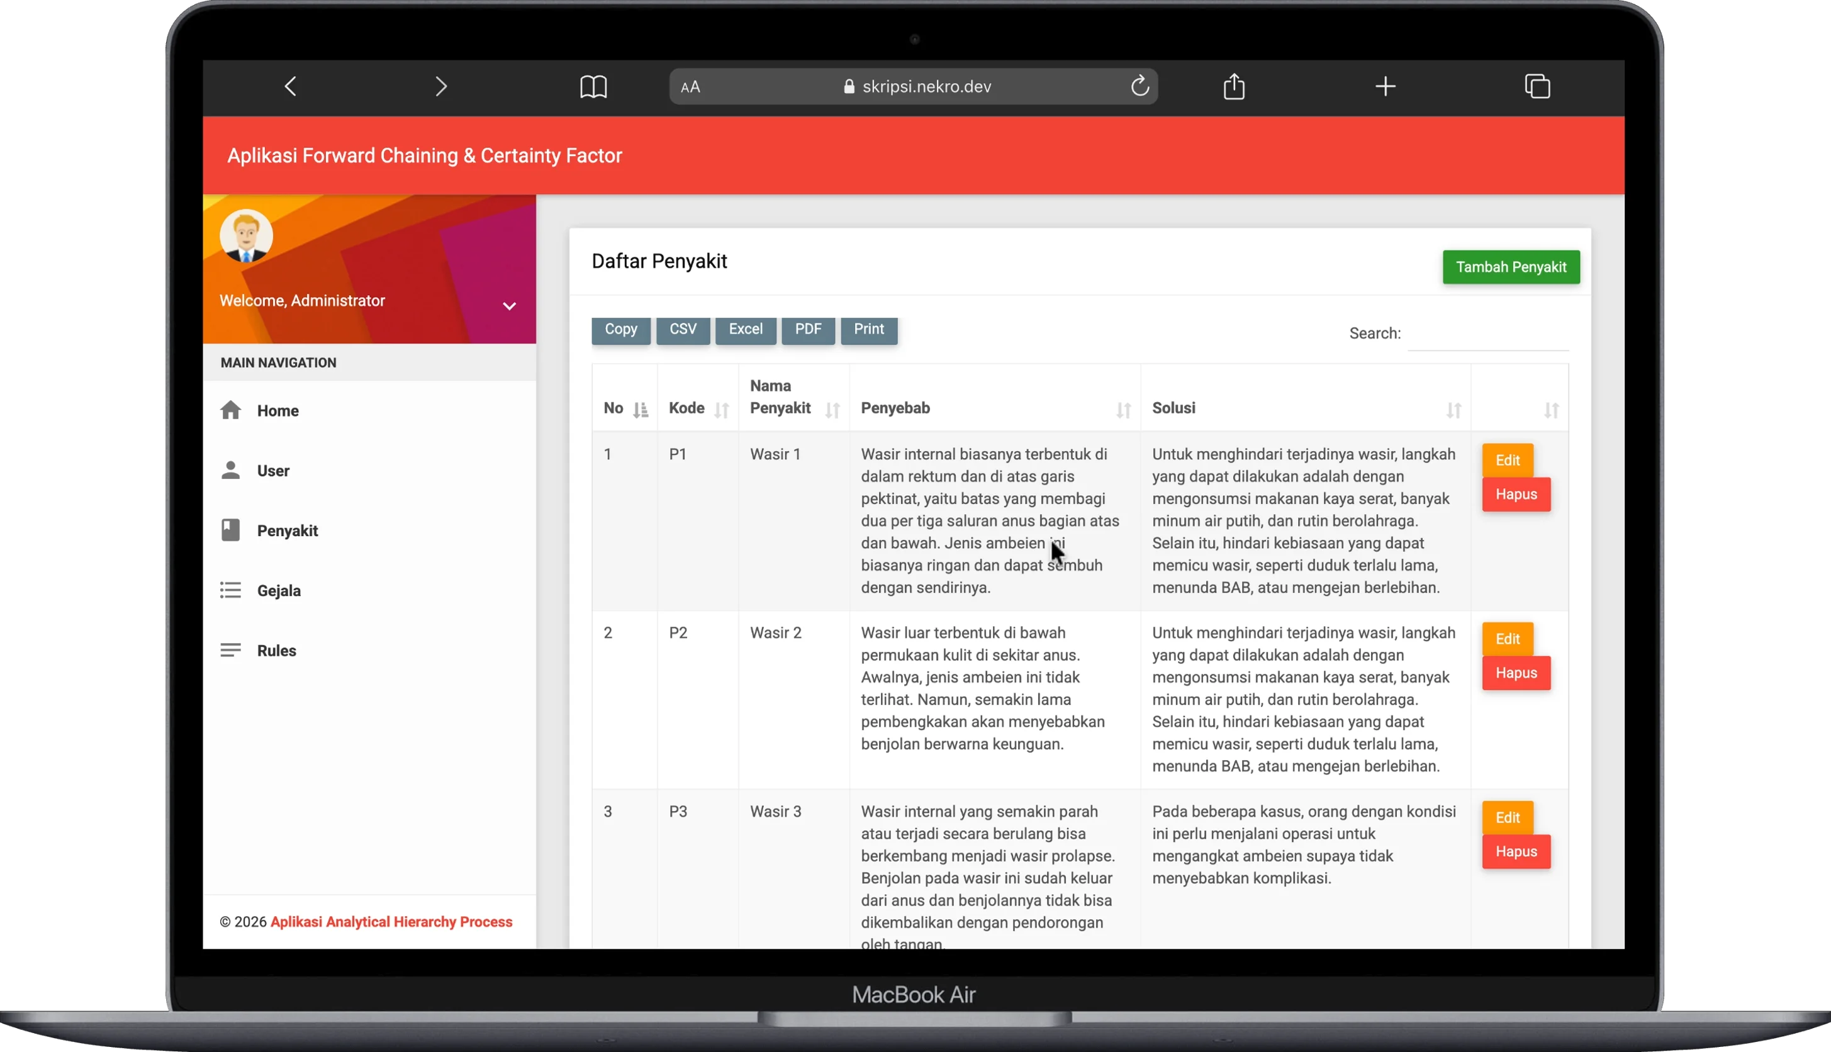
Task: Expand the Welcome, Administrator dropdown chevron
Action: pos(510,306)
